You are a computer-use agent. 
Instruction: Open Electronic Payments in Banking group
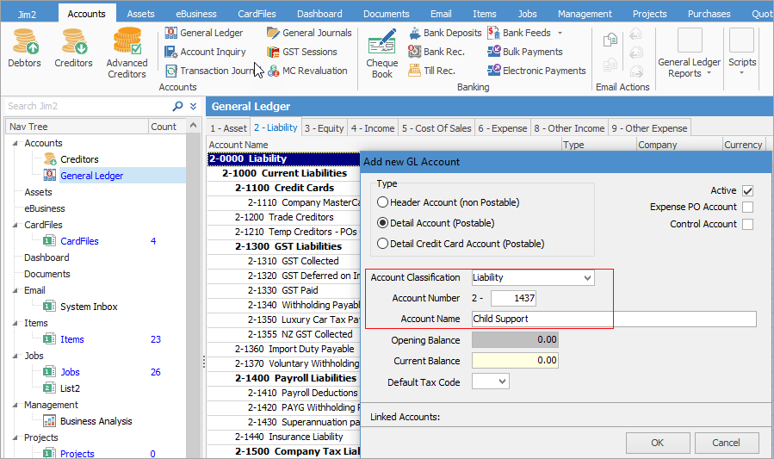click(536, 71)
